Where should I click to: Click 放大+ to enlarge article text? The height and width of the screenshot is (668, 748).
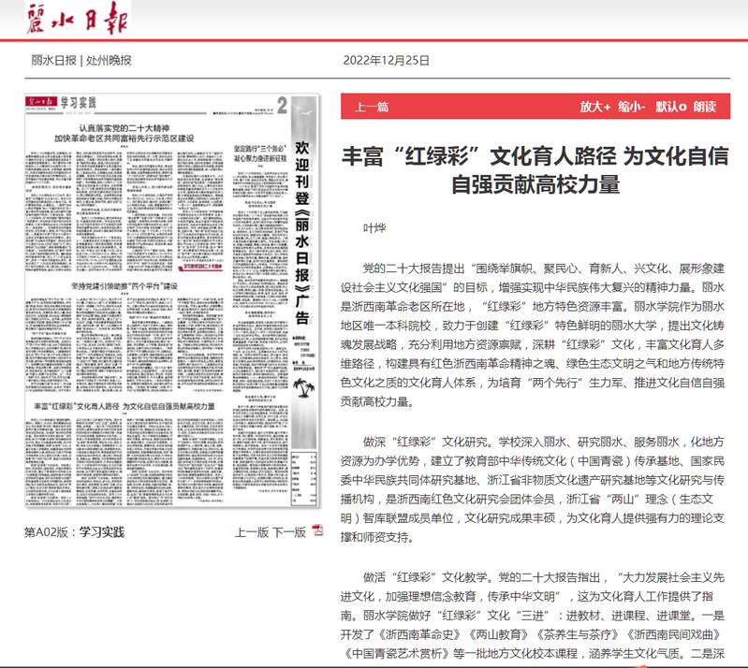click(594, 107)
